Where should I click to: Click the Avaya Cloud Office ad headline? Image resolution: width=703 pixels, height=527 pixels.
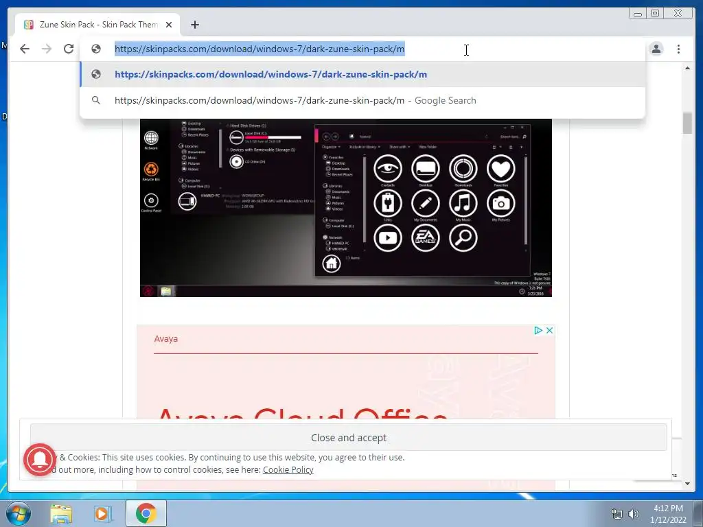[x=302, y=413]
